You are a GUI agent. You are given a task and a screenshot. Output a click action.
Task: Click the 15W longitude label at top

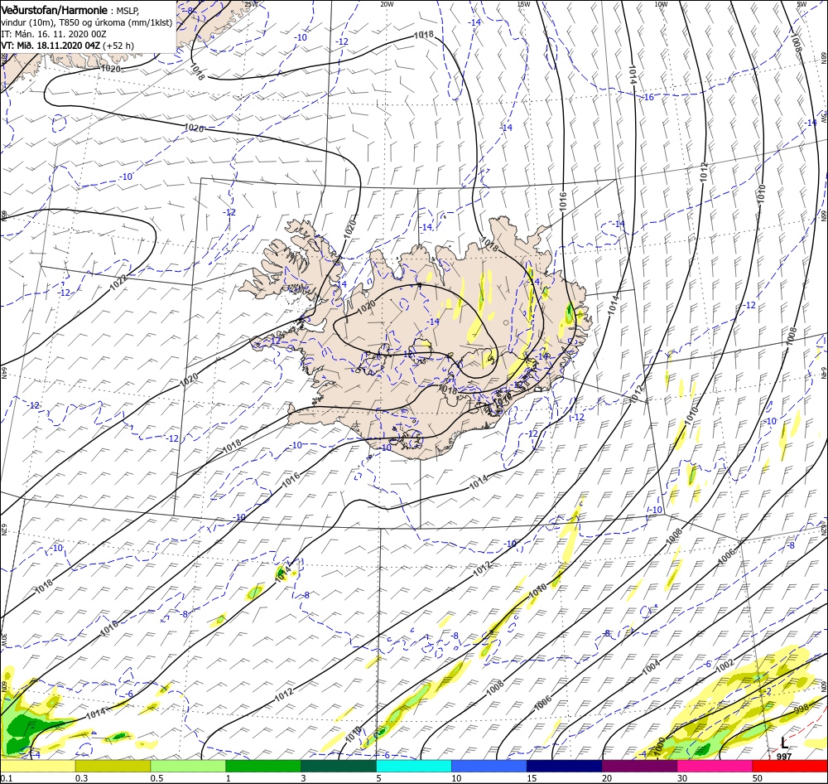pos(523,4)
